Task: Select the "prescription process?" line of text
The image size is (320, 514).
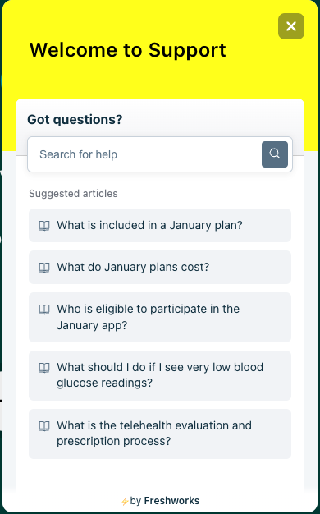Action: [x=114, y=441]
